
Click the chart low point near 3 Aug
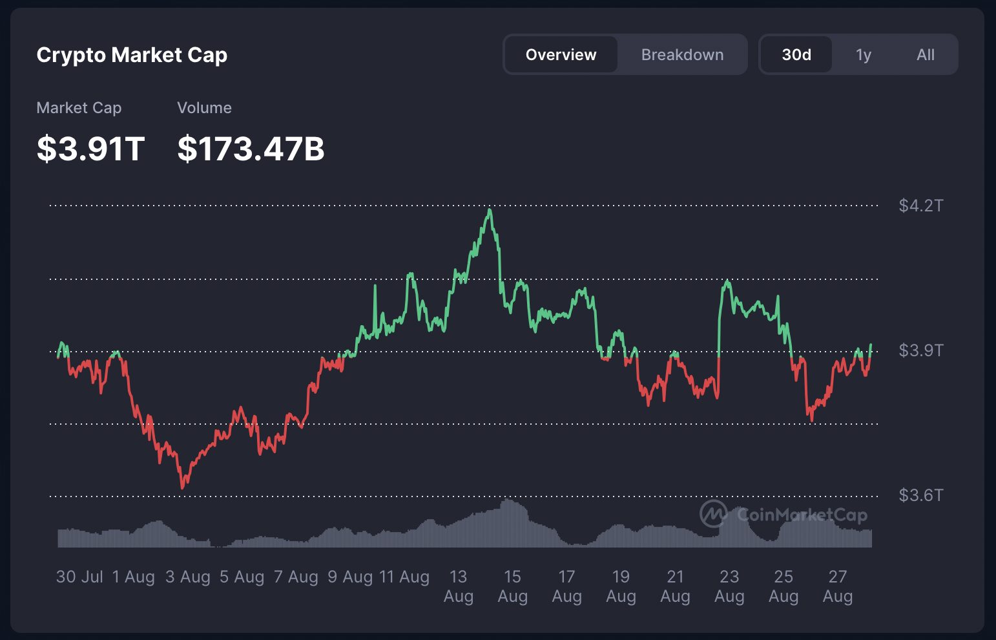[183, 487]
